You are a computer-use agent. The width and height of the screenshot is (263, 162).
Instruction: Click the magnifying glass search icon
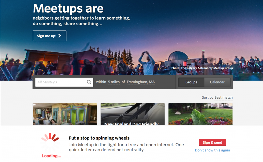[89, 82]
